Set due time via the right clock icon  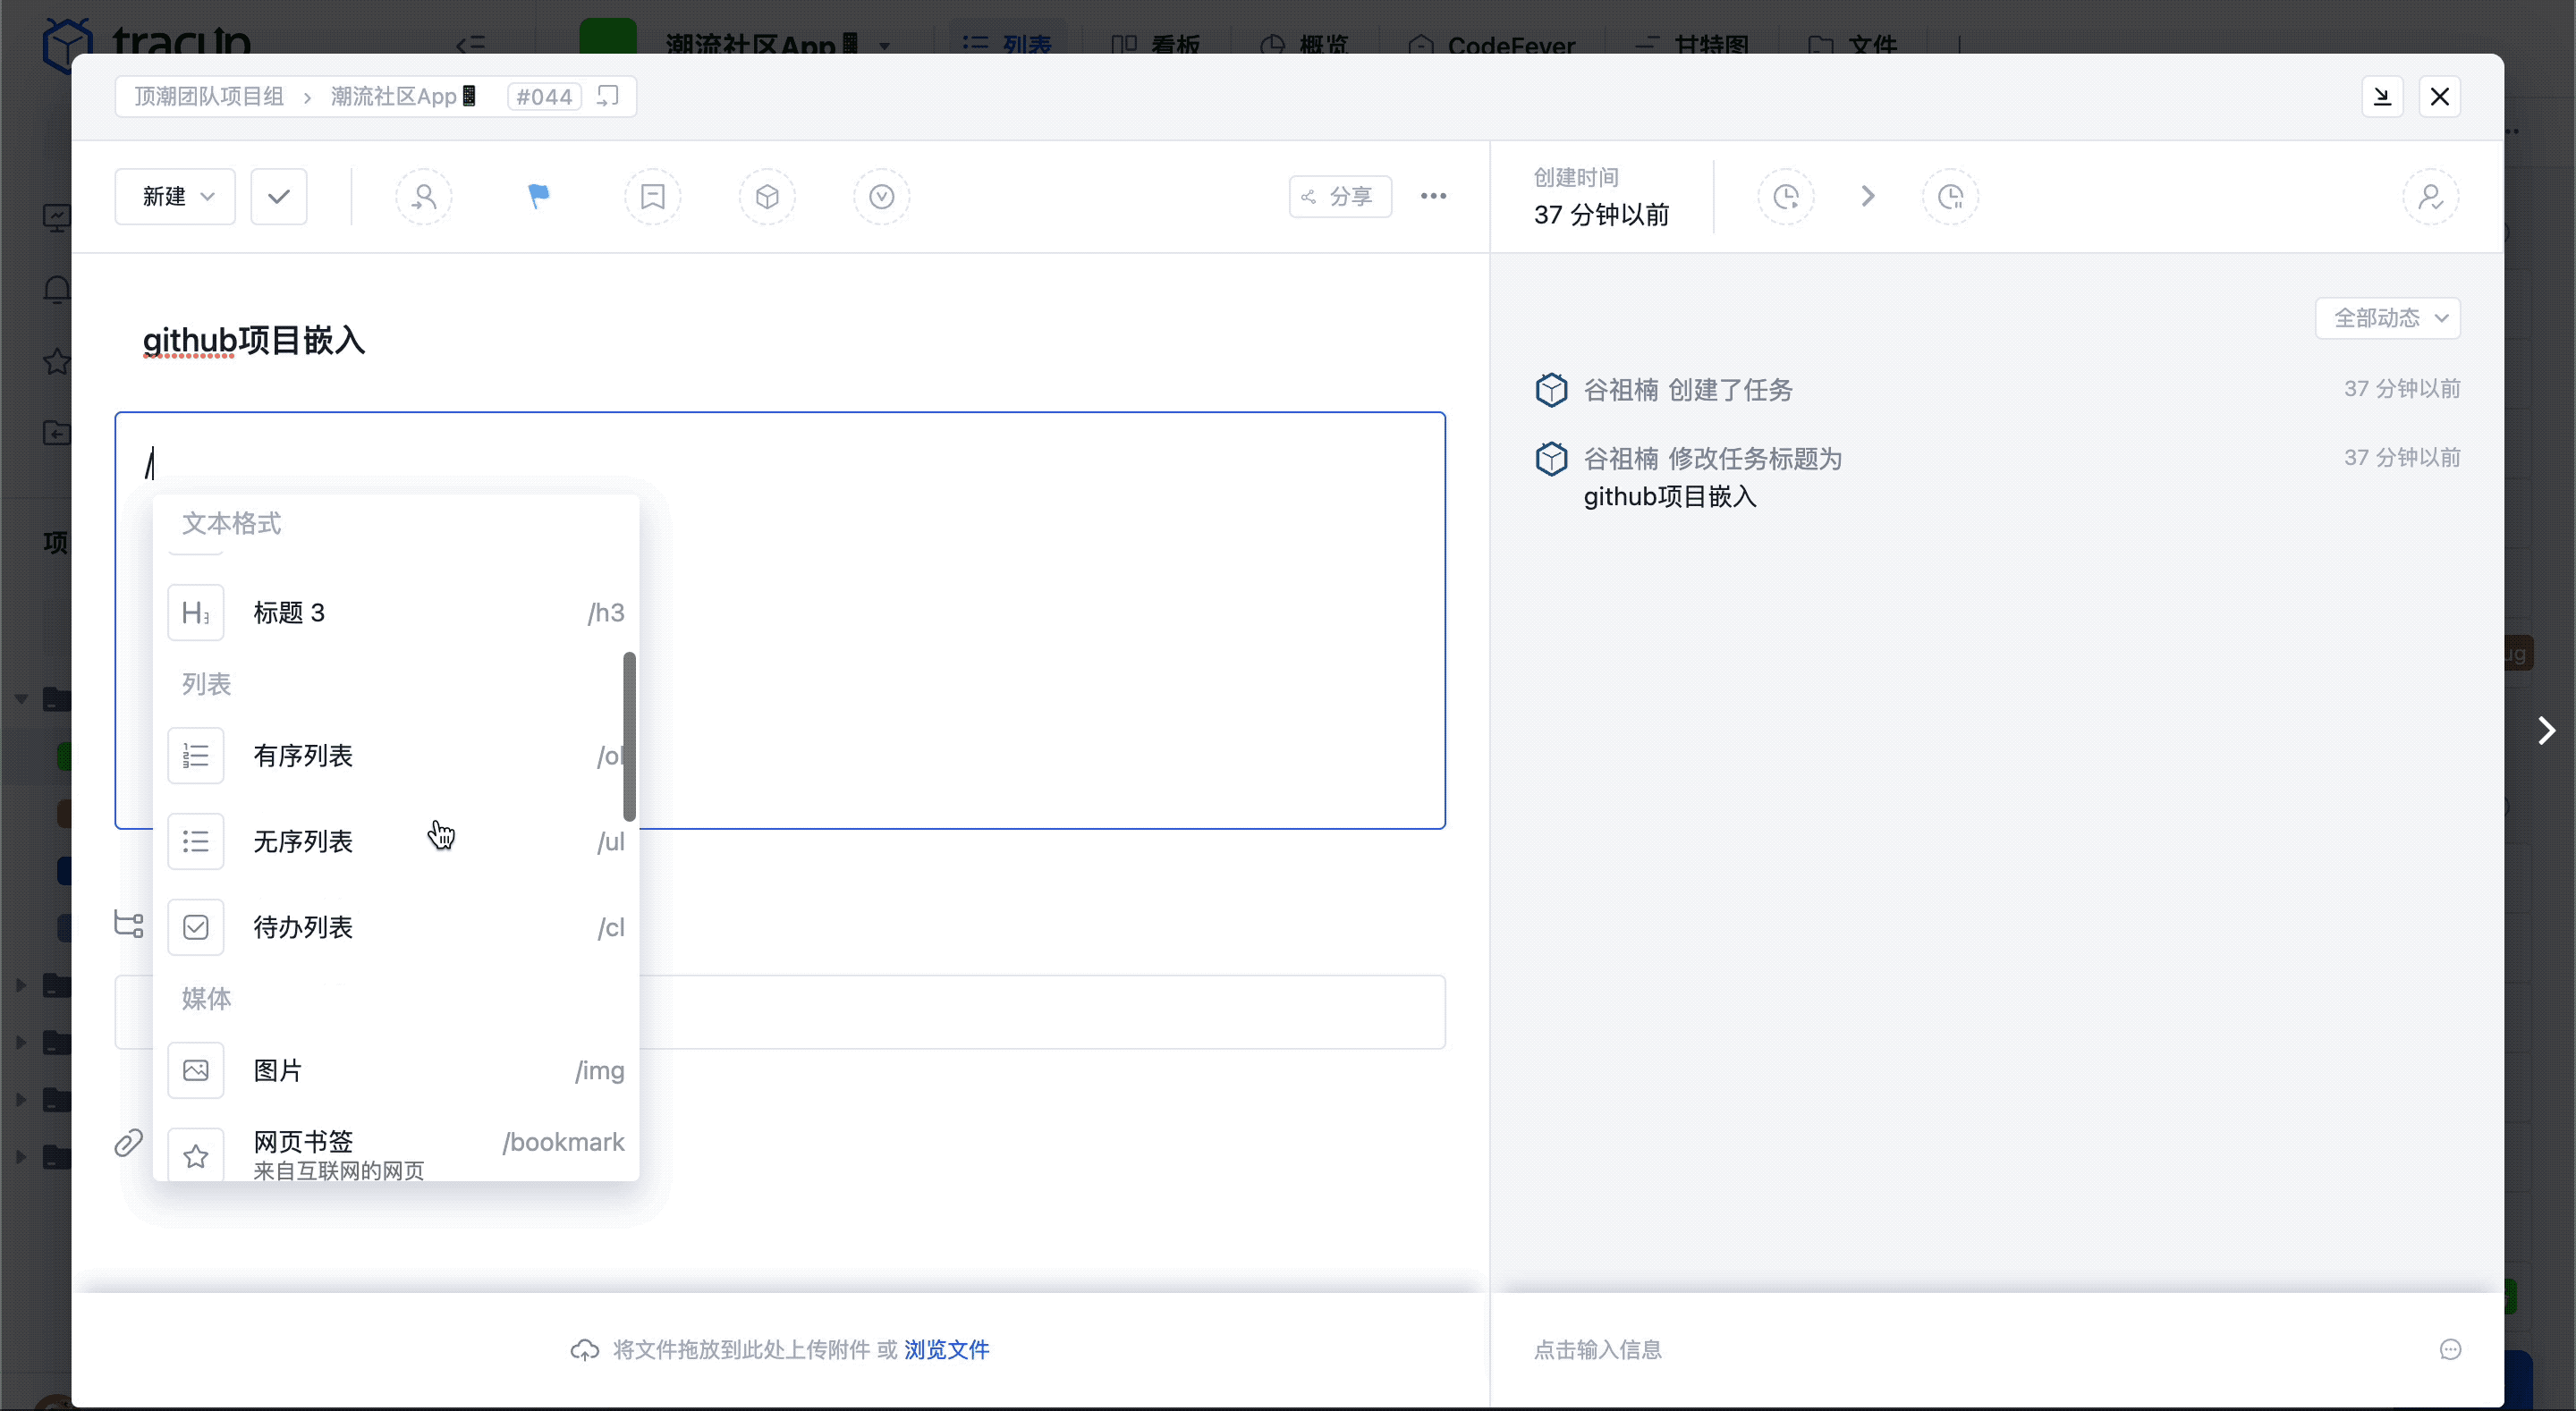click(x=1951, y=196)
